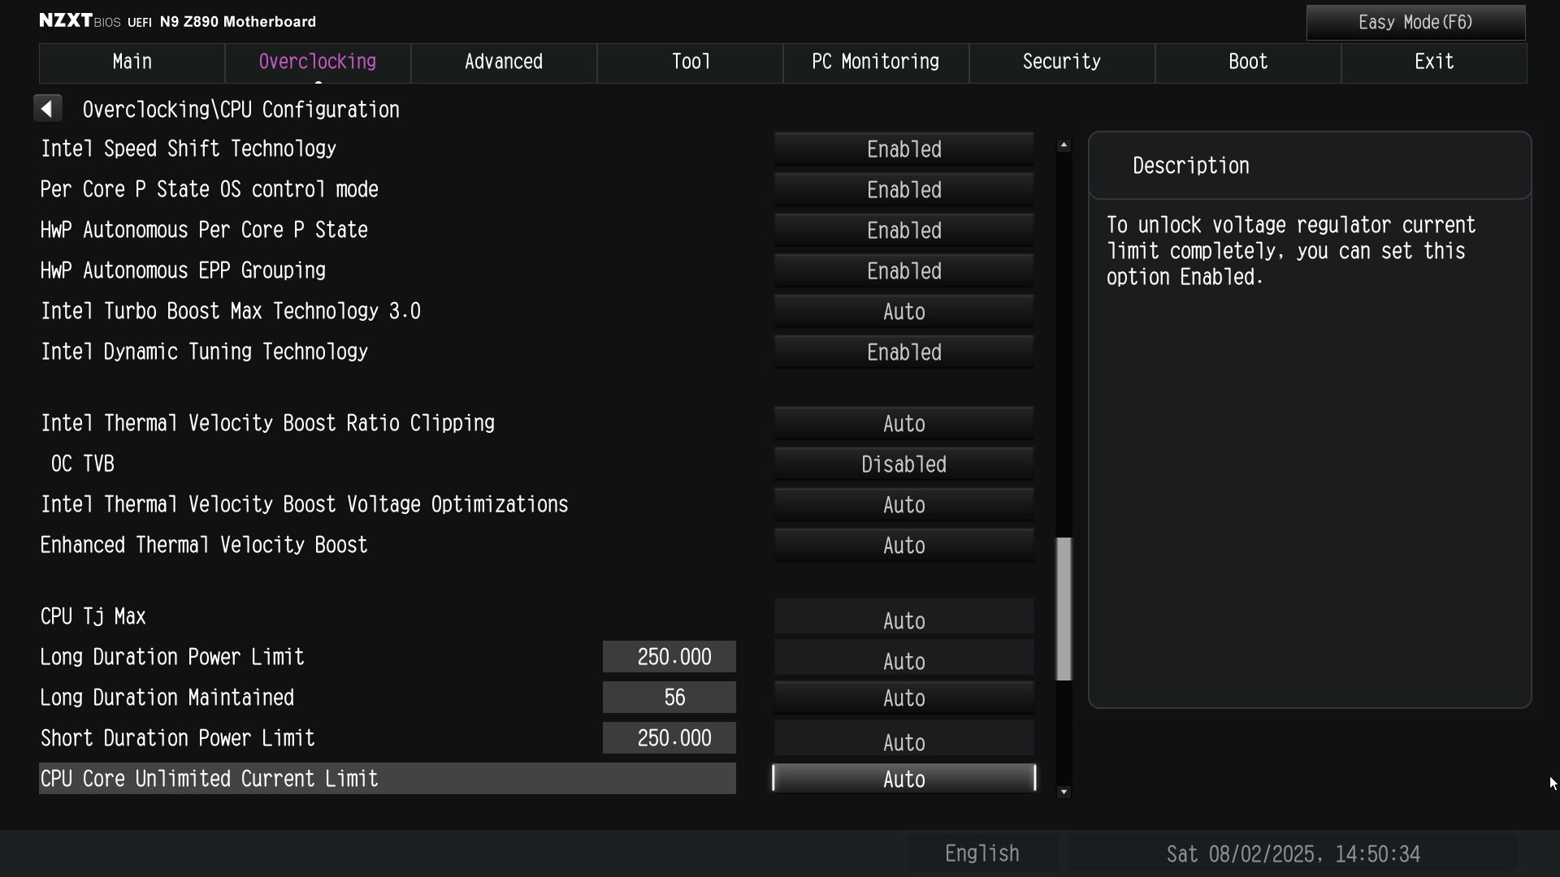Open Thermal Velocity Boost Ratio Clipping dropdown
The image size is (1560, 877).
[x=903, y=424]
